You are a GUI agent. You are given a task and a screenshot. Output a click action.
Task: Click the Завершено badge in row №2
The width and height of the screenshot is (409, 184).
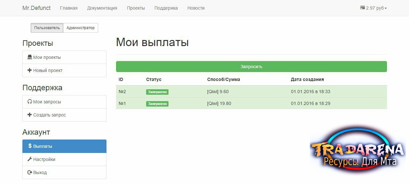(157, 92)
